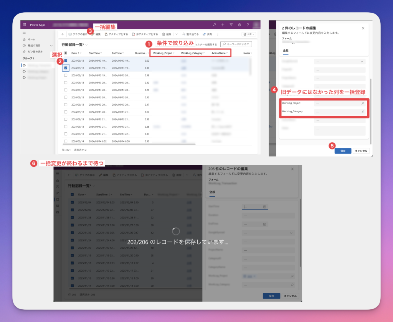Click ホーム in the left navigation
Image resolution: width=393 pixels, height=322 pixels.
[x=31, y=39]
